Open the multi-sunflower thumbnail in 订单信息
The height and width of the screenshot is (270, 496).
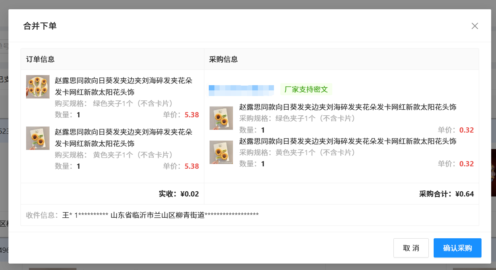(x=38, y=87)
